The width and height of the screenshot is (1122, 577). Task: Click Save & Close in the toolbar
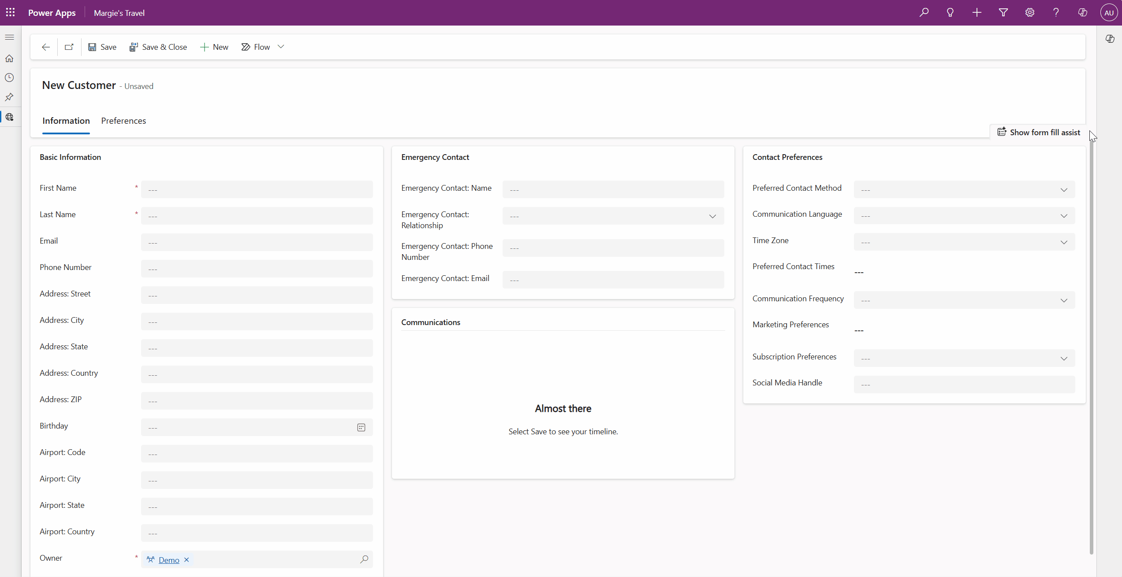(158, 47)
